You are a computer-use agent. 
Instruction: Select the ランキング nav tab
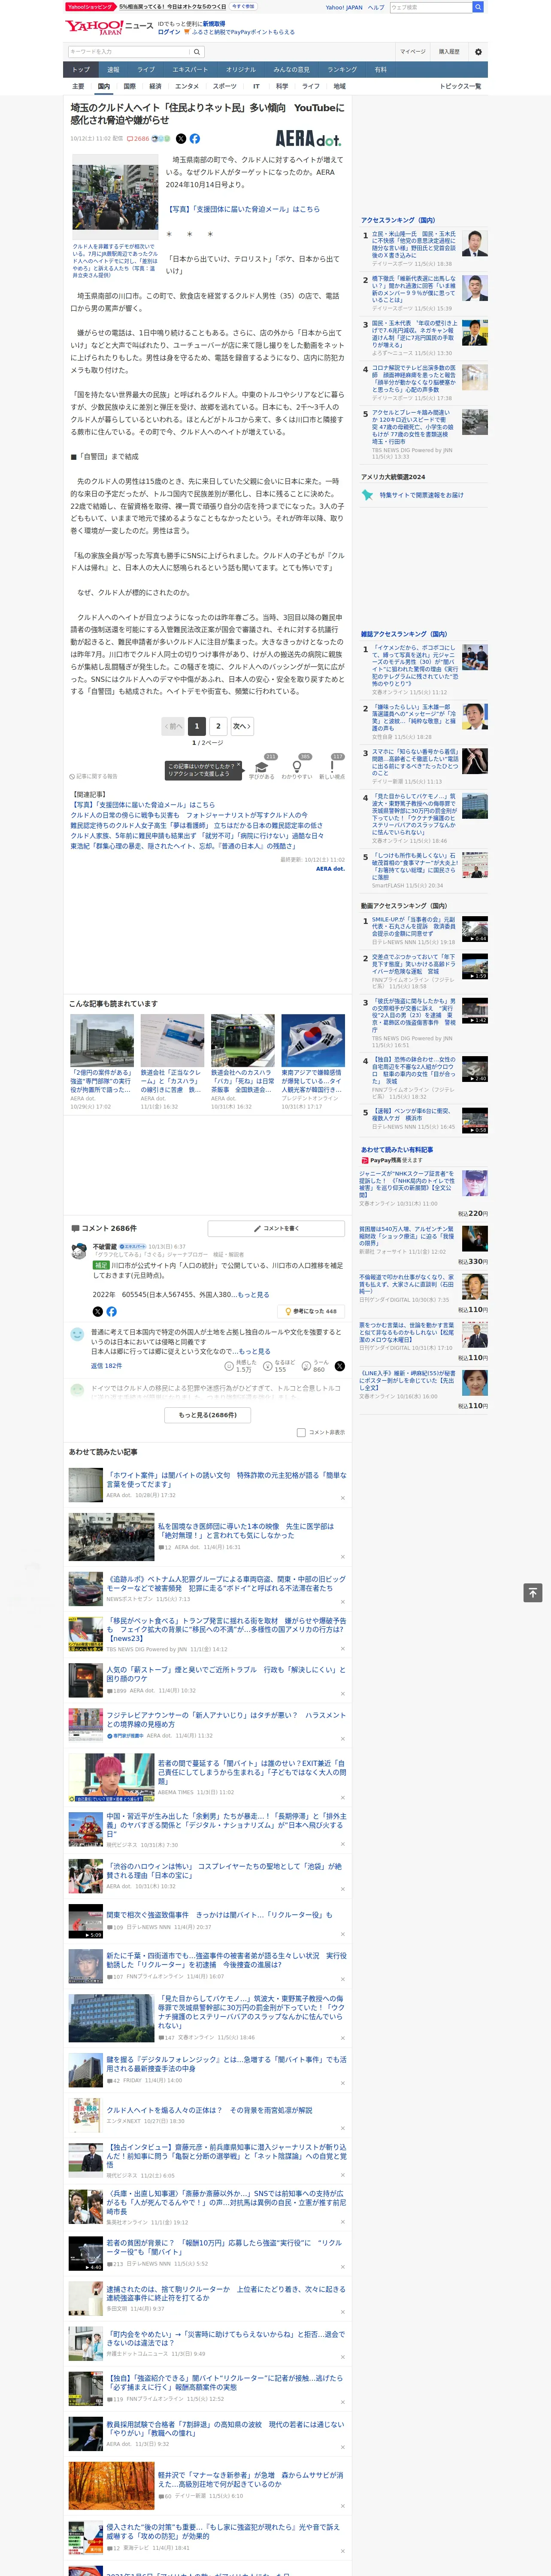pos(342,69)
